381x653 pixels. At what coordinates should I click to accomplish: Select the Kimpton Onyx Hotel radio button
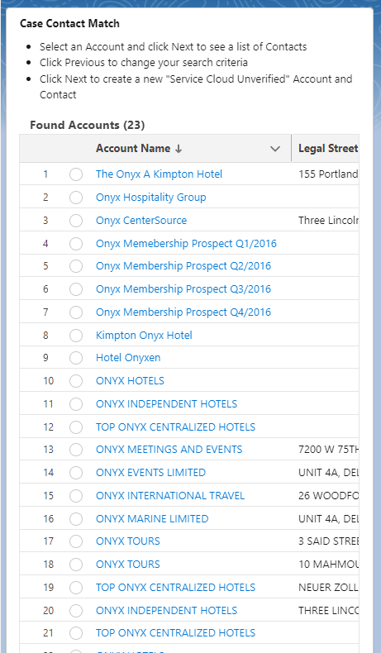[76, 336]
